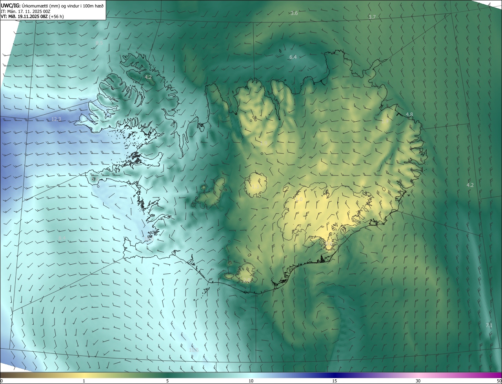502x384 pixels.
Task: Click the 7.1 value label
Action: click(x=489, y=325)
